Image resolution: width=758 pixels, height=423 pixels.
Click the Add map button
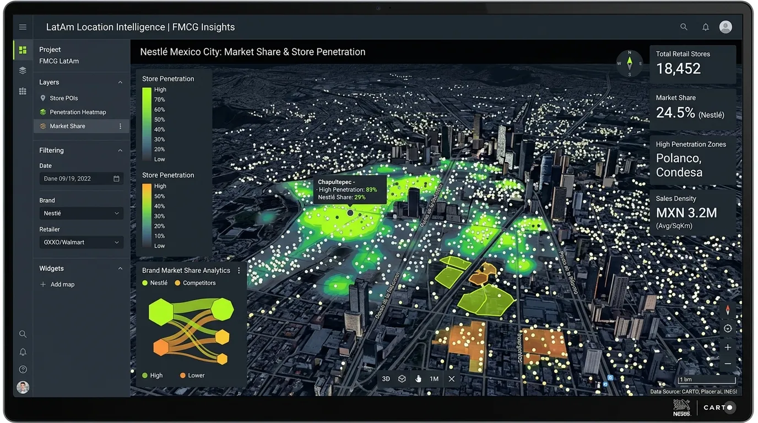tap(57, 284)
